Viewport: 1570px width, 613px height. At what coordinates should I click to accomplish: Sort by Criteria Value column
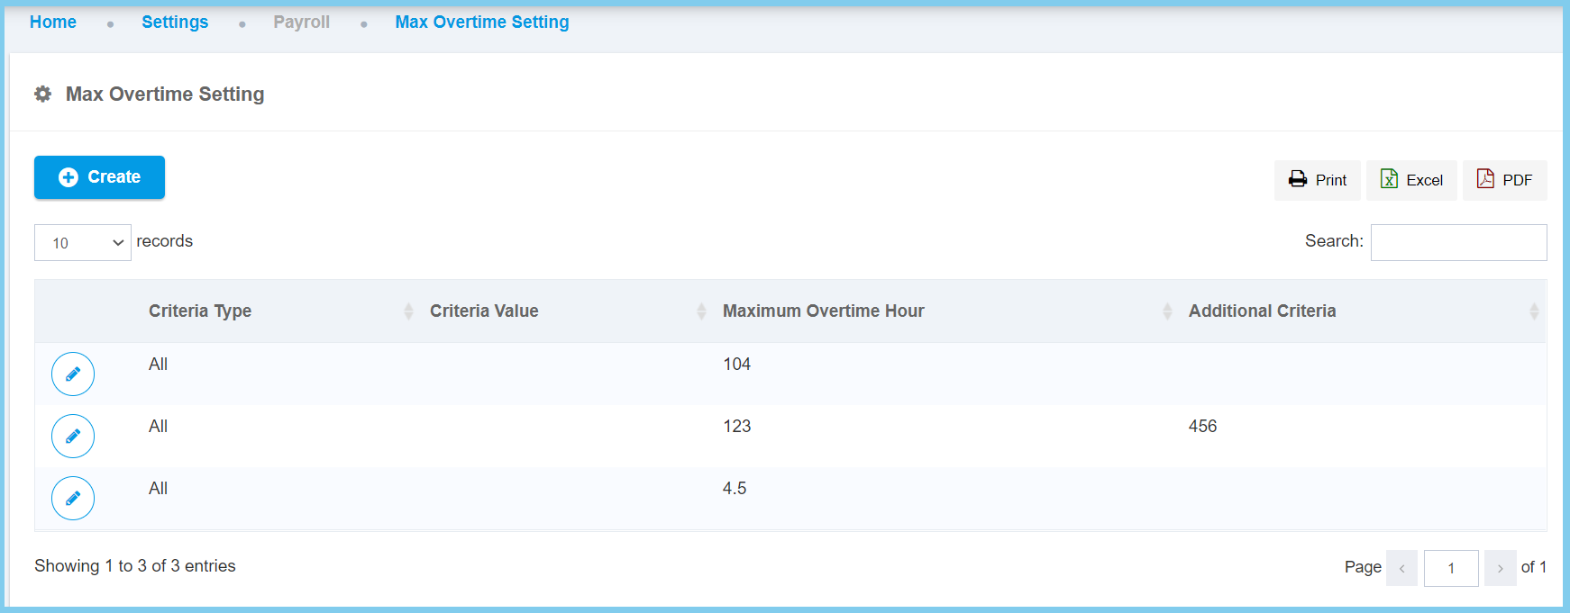(x=484, y=311)
